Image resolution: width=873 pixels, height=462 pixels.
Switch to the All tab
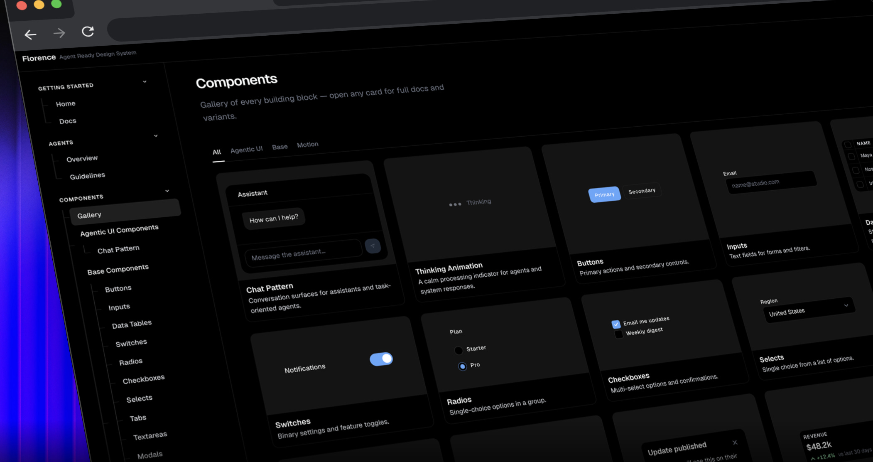[217, 152]
